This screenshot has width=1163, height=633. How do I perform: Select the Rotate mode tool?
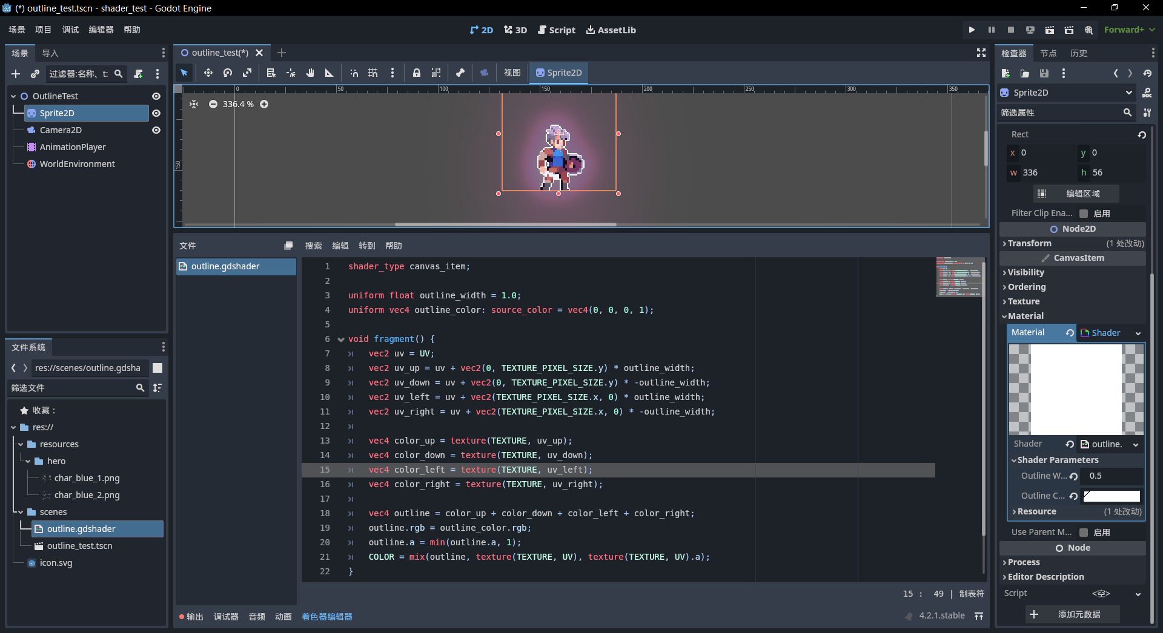pos(228,73)
